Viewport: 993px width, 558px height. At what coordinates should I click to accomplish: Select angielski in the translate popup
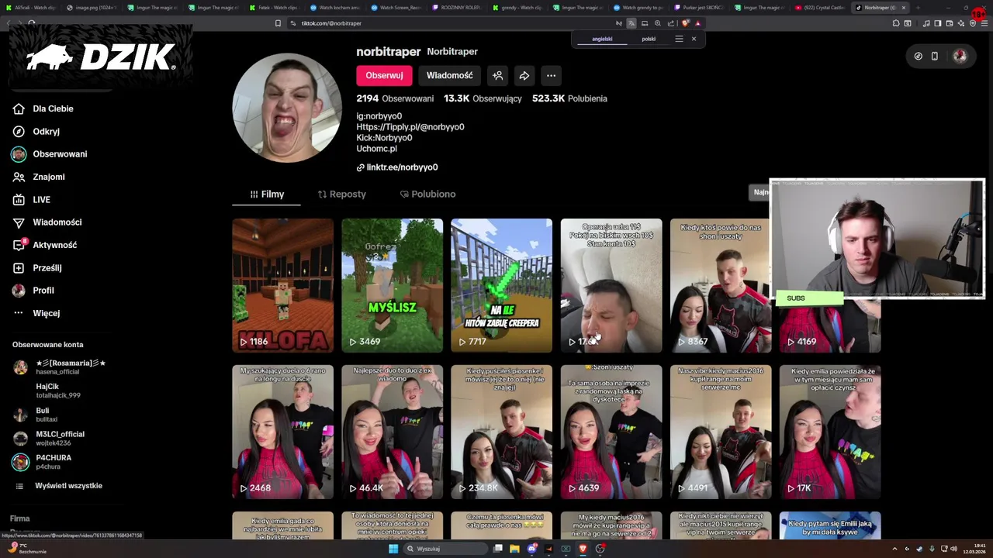(602, 39)
